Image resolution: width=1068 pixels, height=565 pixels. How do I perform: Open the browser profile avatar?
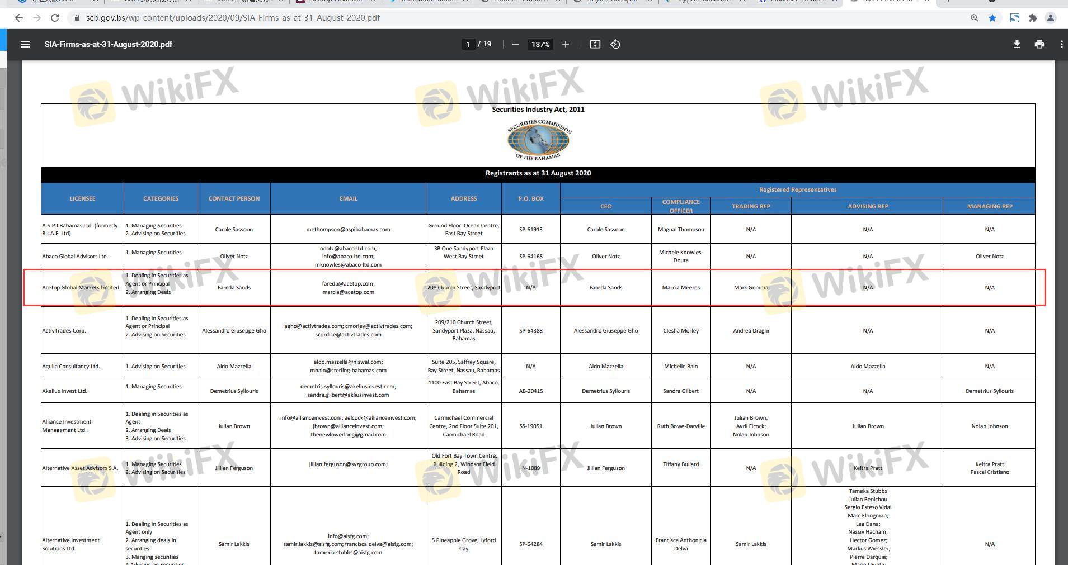click(x=1051, y=18)
